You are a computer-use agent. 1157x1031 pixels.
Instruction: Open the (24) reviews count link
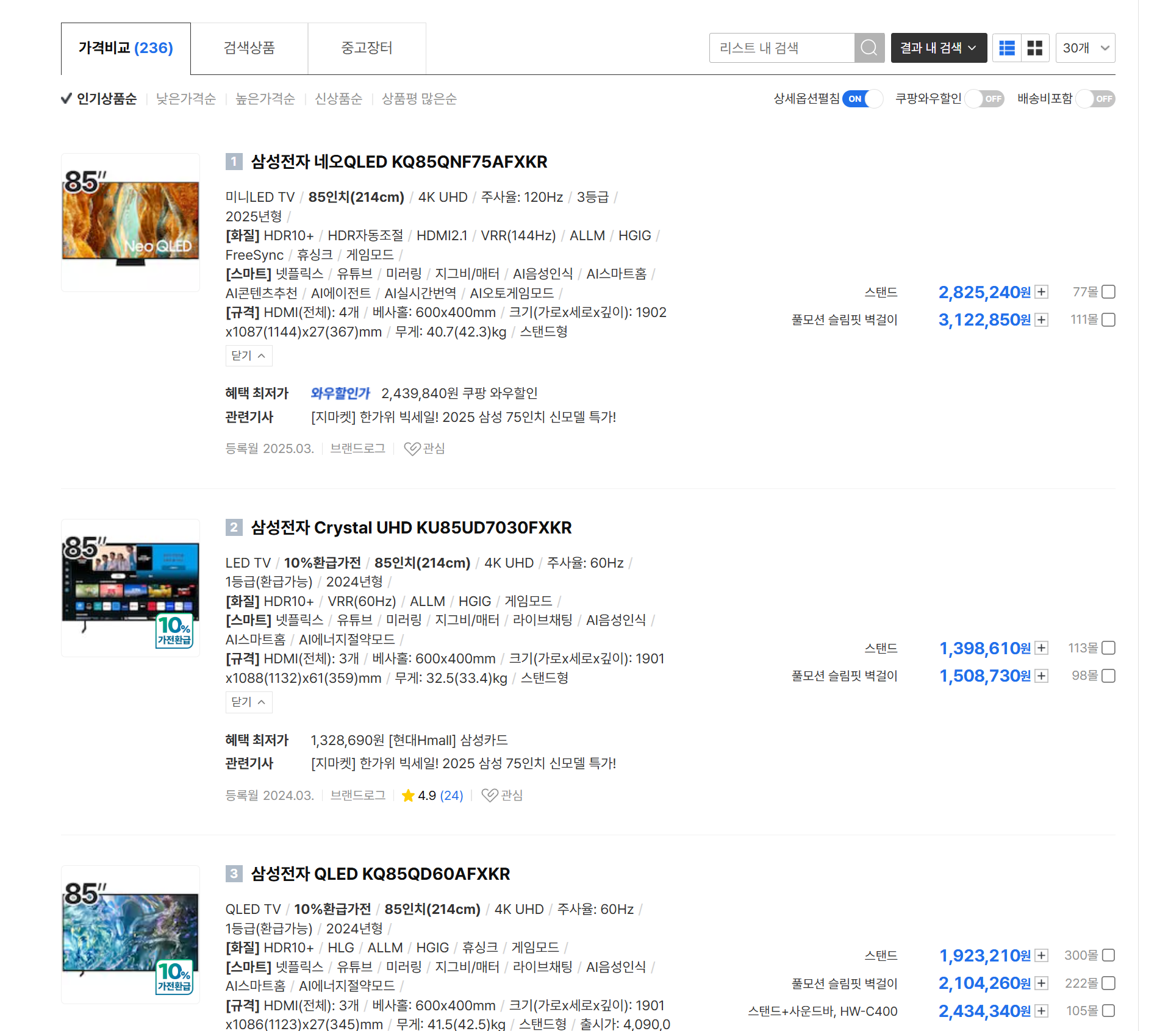point(451,795)
